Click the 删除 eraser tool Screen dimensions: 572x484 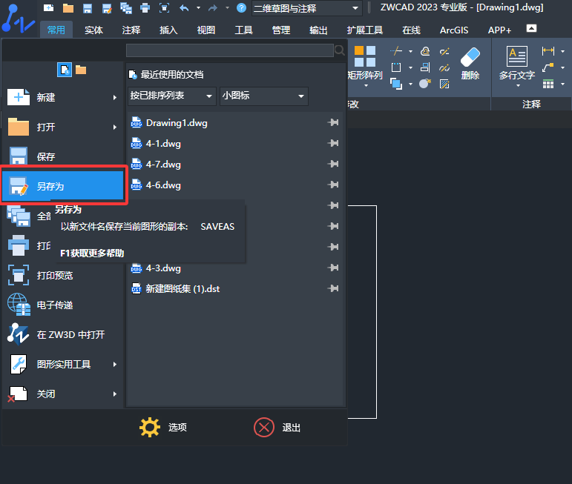click(x=470, y=64)
